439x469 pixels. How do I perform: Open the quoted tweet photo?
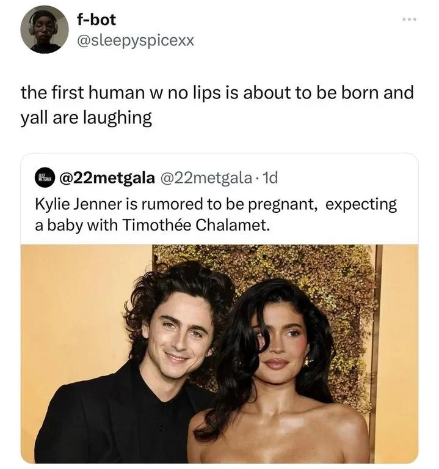[x=219, y=353]
